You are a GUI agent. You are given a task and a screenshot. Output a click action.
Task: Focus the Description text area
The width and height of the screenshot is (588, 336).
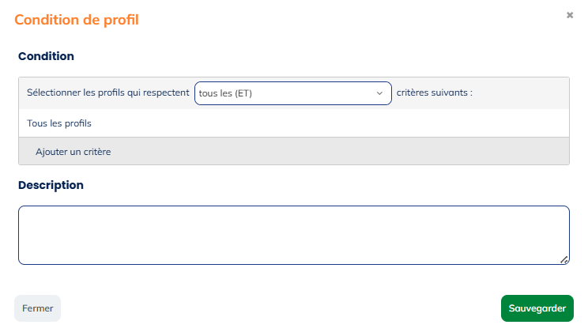tap(293, 235)
